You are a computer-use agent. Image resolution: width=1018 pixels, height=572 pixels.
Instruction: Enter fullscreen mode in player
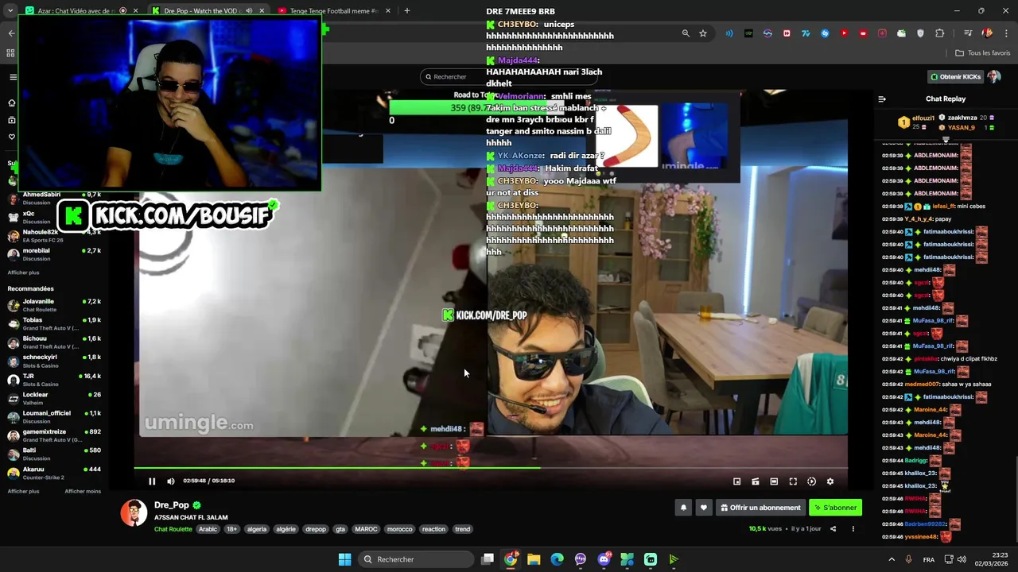click(x=793, y=481)
